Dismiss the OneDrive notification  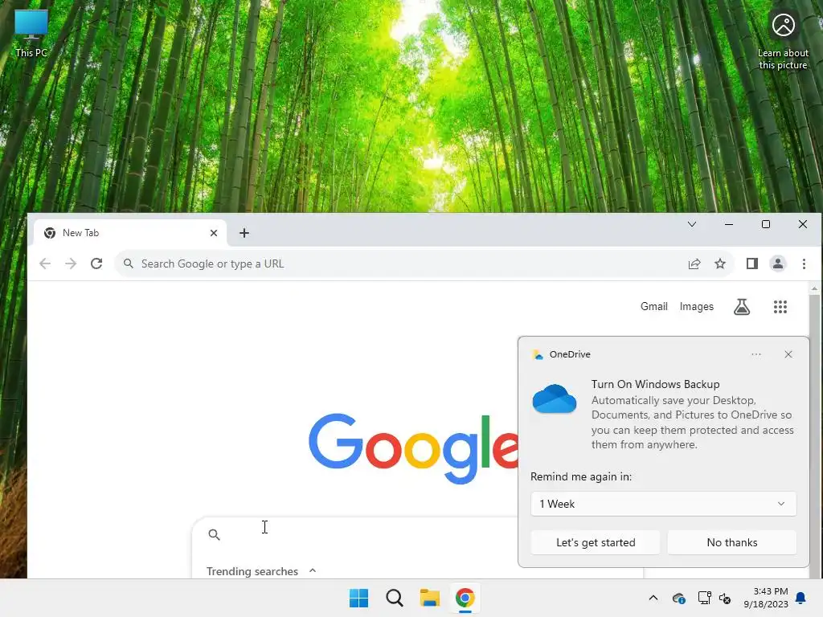coord(788,354)
